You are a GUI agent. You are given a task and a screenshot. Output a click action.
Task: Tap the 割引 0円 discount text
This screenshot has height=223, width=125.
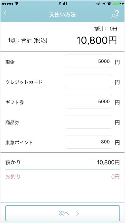tap(106, 29)
